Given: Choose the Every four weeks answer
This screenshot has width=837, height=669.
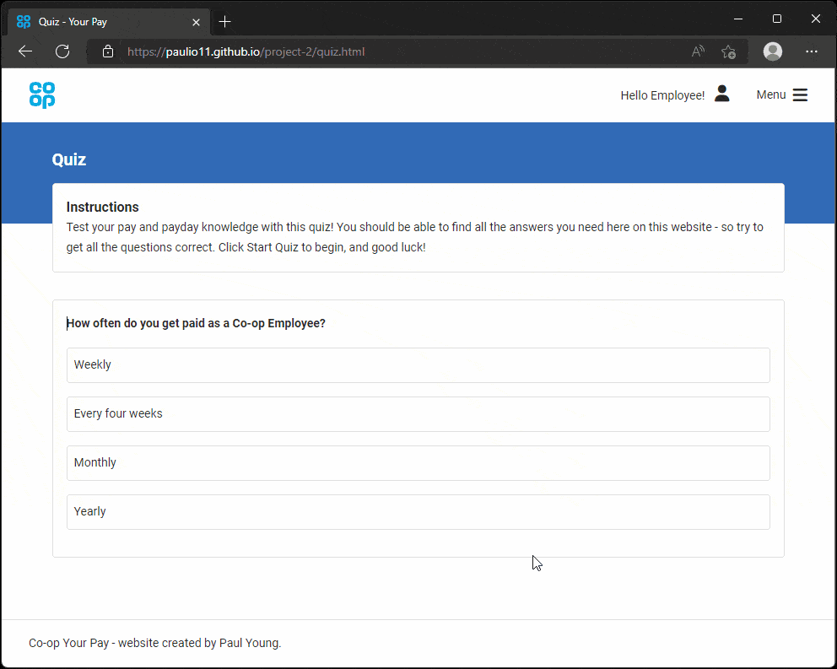Looking at the screenshot, I should [x=418, y=414].
